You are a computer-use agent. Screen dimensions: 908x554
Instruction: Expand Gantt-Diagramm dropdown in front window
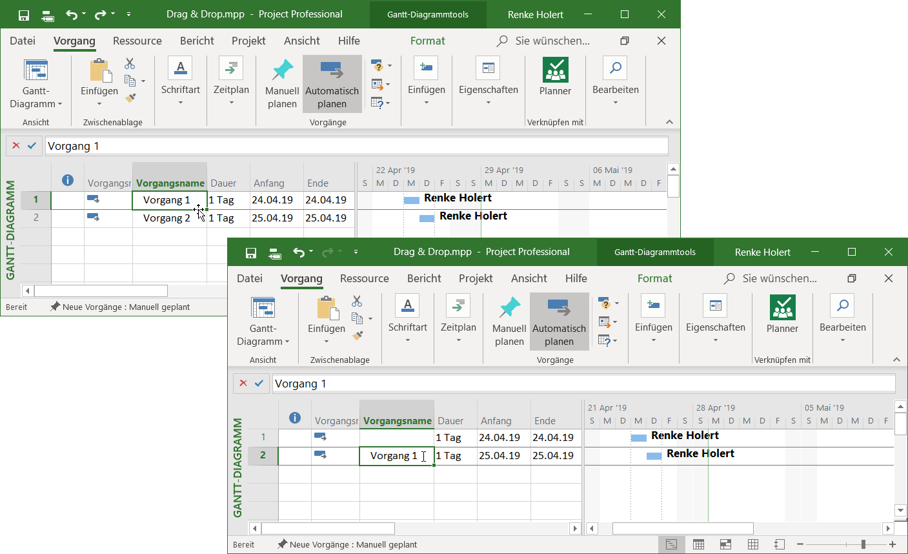point(263,341)
